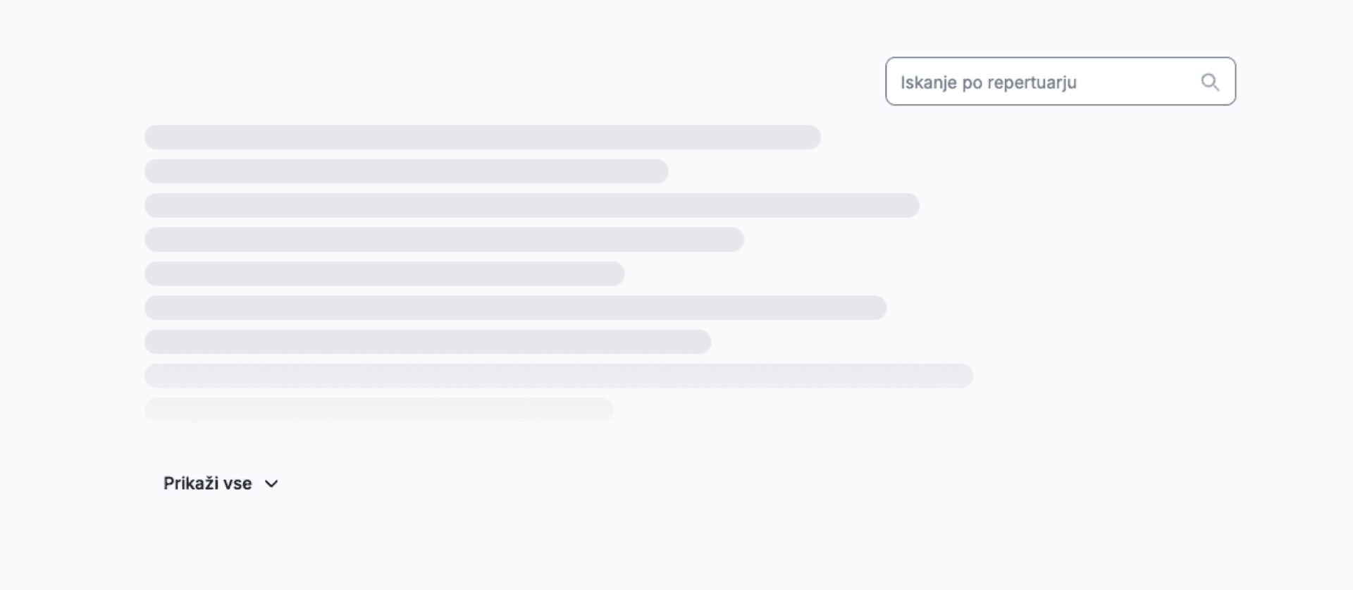
Task: Click the fifth loading placeholder row
Action: tap(384, 274)
